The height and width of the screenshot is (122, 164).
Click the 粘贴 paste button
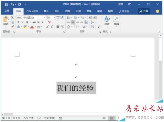[x=6, y=22]
